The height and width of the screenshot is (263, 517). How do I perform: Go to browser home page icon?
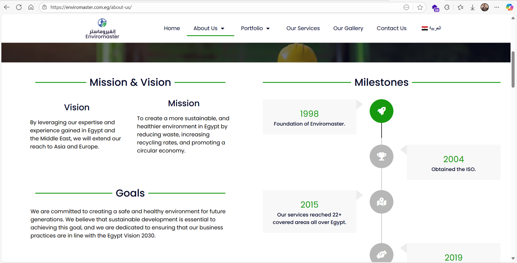[x=31, y=7]
